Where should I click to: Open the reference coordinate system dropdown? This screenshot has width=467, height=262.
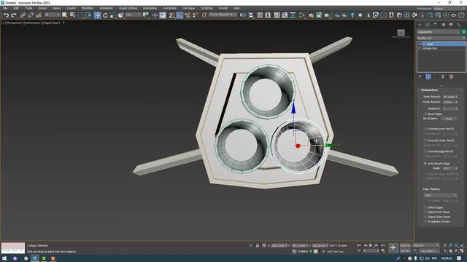point(133,15)
